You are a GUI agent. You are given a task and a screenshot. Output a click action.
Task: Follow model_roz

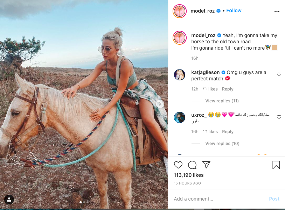[x=234, y=11]
